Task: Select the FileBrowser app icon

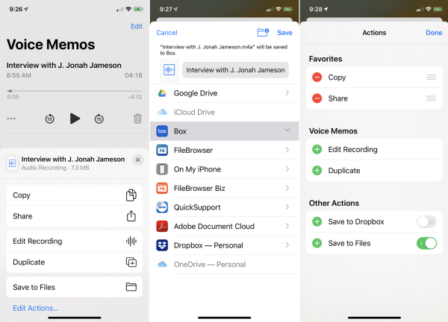Action: tap(162, 150)
